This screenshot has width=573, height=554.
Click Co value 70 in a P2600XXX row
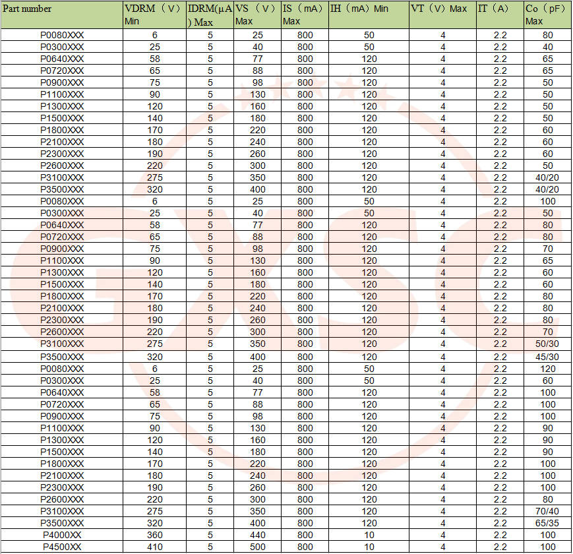coord(548,332)
